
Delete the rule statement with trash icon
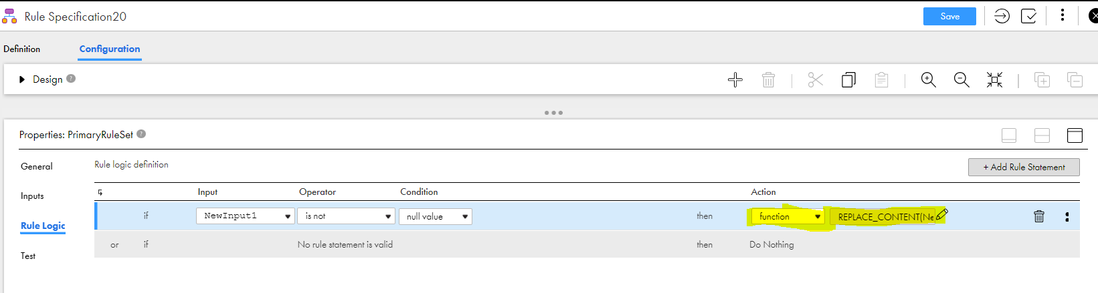pyautogui.click(x=1039, y=216)
